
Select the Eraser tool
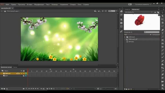163,74
